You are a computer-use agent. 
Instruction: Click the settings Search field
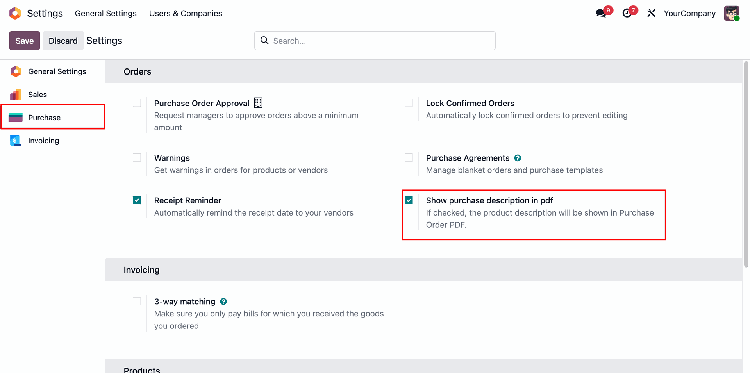tap(375, 41)
